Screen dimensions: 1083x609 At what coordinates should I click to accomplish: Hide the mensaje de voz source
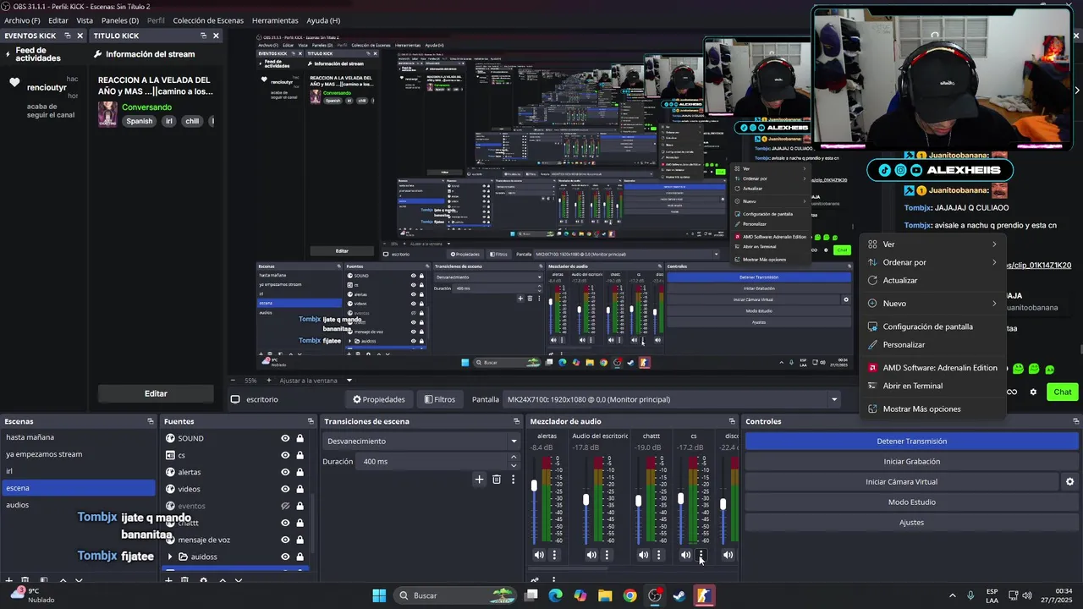(x=285, y=540)
